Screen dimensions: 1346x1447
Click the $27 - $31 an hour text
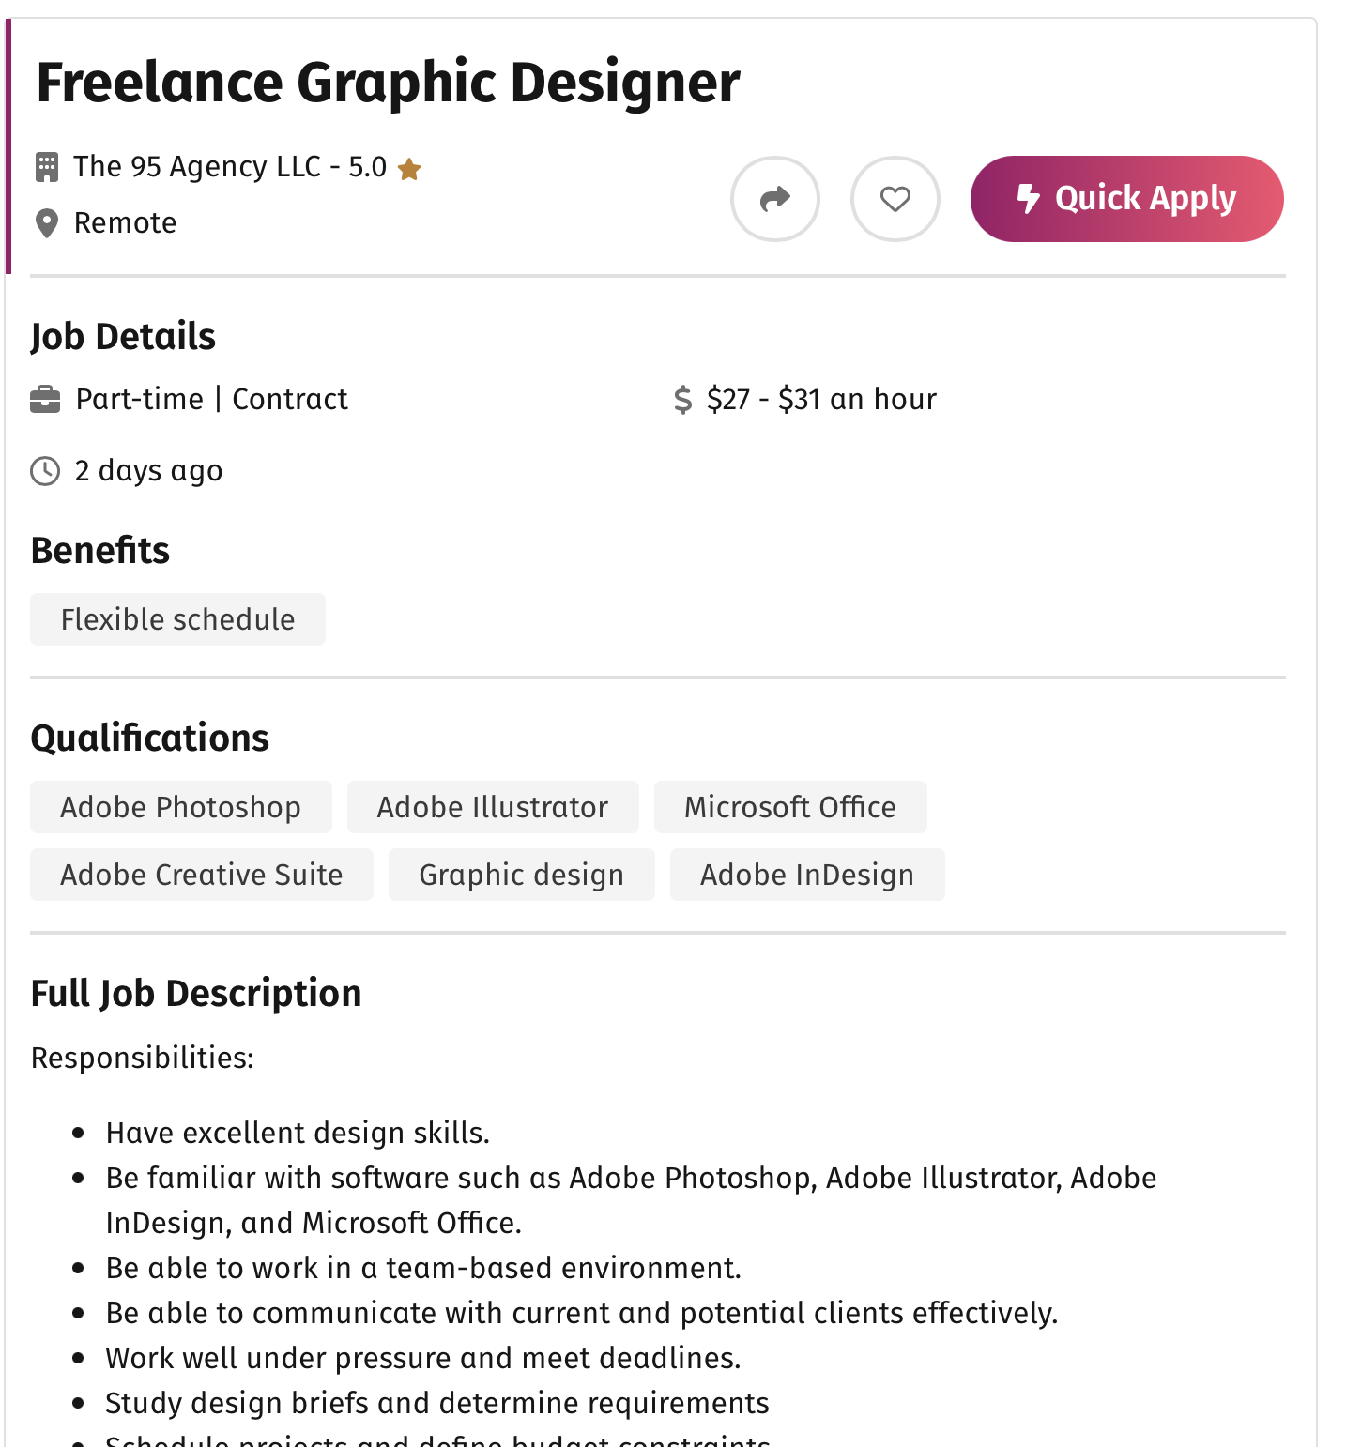821,400
